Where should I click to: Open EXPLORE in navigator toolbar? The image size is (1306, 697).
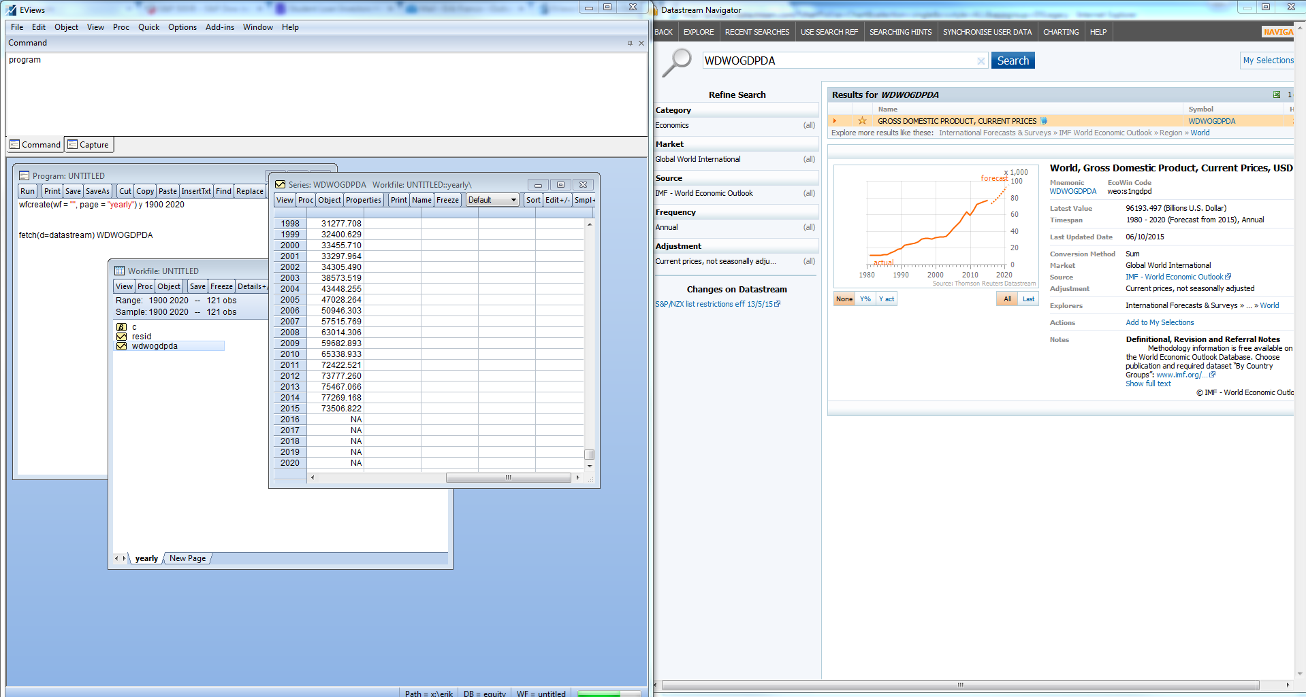(699, 32)
